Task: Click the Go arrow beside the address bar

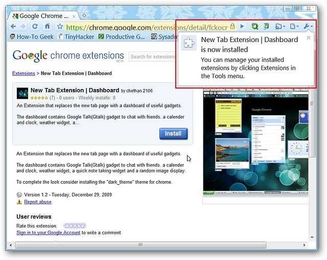Action: (x=242, y=26)
